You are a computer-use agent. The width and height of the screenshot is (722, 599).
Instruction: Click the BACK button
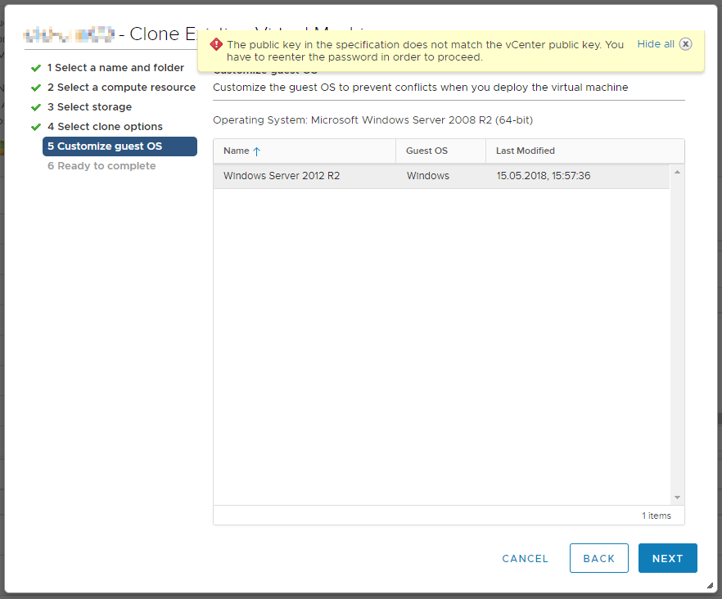click(x=599, y=558)
